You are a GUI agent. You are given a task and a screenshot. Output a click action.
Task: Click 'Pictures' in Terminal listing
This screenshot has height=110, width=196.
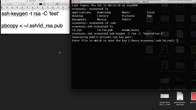pyautogui.click(x=128, y=16)
